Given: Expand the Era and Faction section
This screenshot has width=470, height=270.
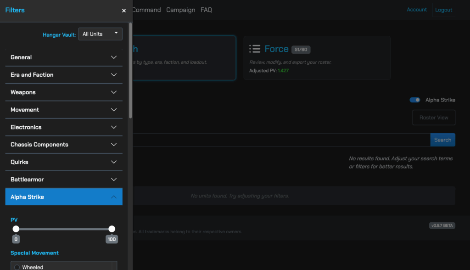Looking at the screenshot, I should tap(64, 75).
